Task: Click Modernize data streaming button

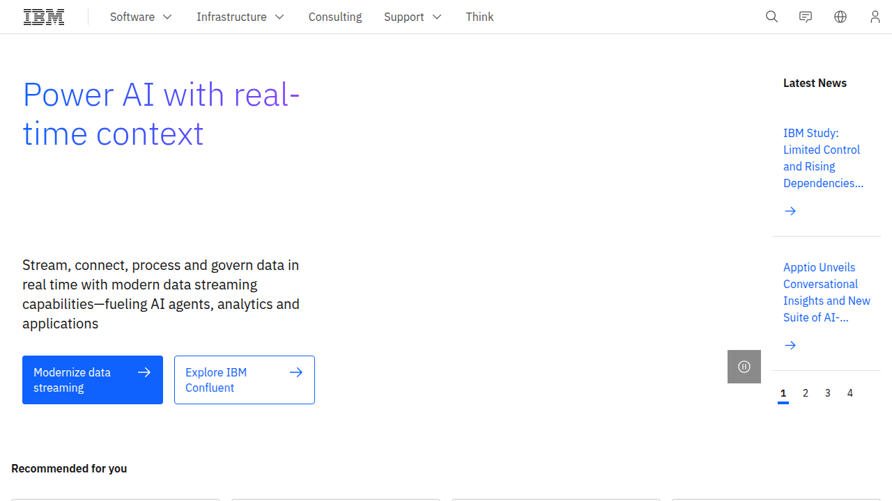Action: tap(93, 380)
